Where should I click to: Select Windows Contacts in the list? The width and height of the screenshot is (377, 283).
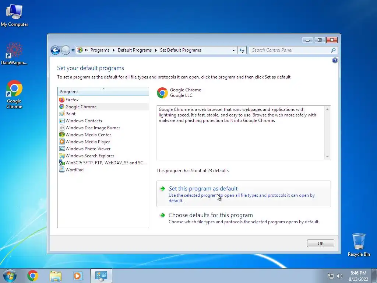(x=103, y=121)
